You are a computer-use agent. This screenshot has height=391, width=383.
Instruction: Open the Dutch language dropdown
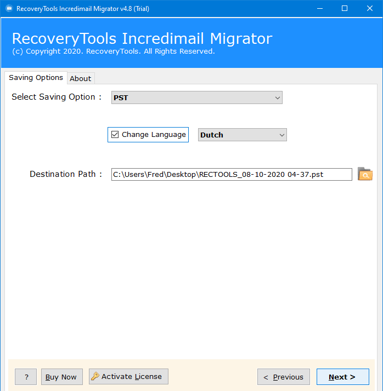coord(243,135)
